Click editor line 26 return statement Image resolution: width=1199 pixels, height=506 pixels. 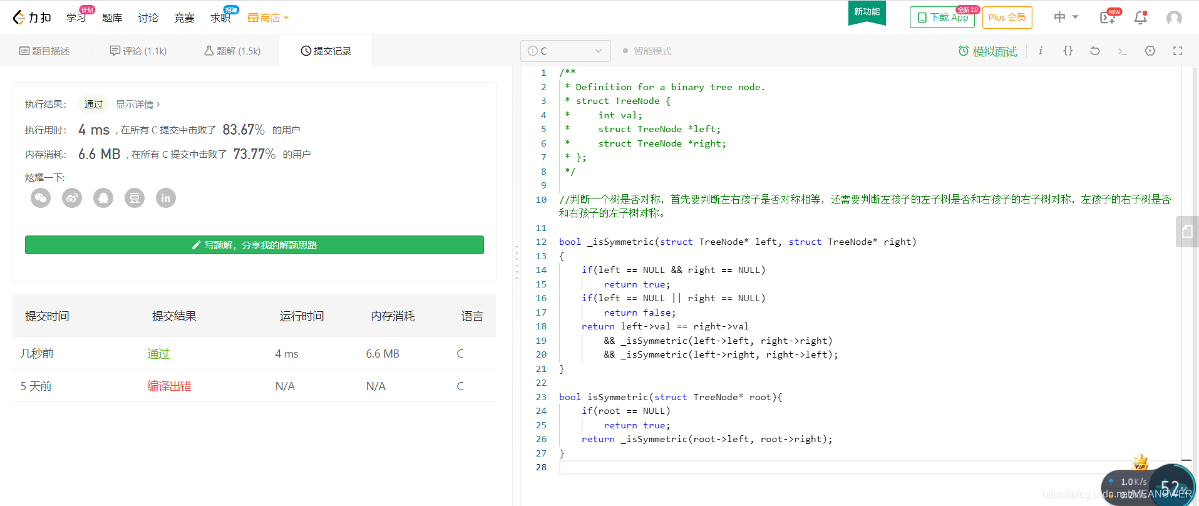point(707,439)
